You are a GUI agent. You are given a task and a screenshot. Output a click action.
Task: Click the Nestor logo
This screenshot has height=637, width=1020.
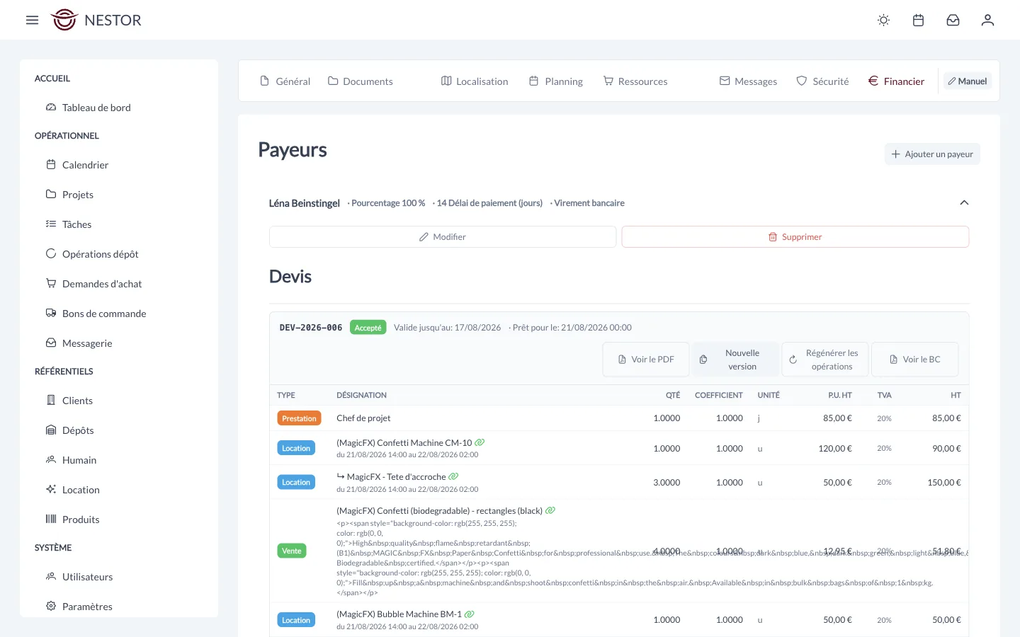pyautogui.click(x=96, y=20)
